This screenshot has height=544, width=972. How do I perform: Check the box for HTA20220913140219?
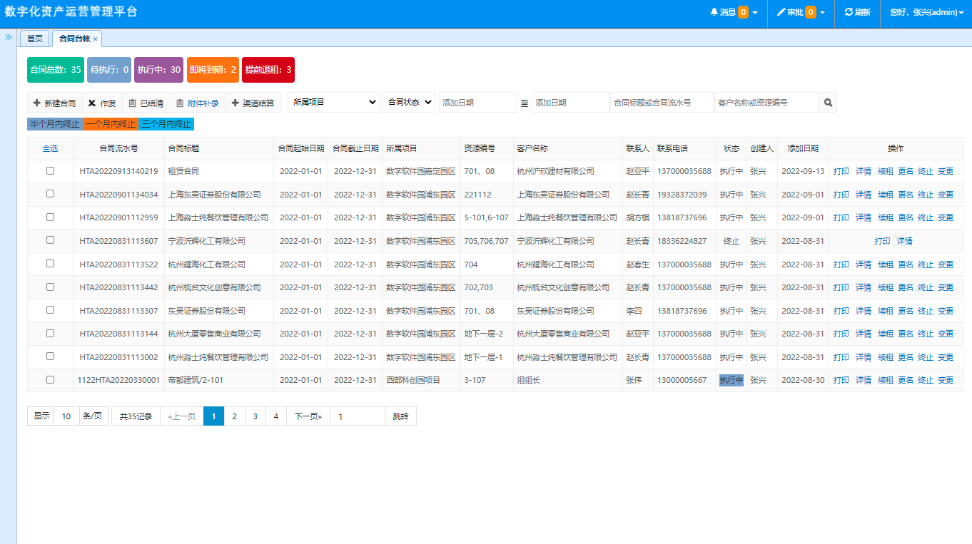[x=50, y=170]
